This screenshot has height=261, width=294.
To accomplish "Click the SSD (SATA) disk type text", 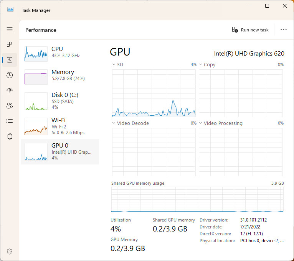I will [63, 102].
